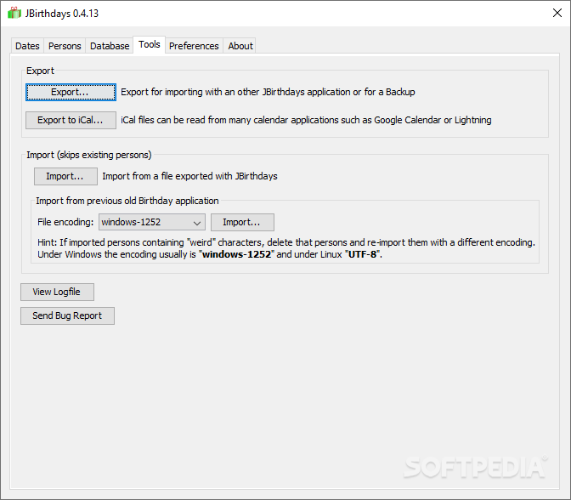
Task: Click the JBirthdays 0.4.13 title text
Action: tap(62, 14)
